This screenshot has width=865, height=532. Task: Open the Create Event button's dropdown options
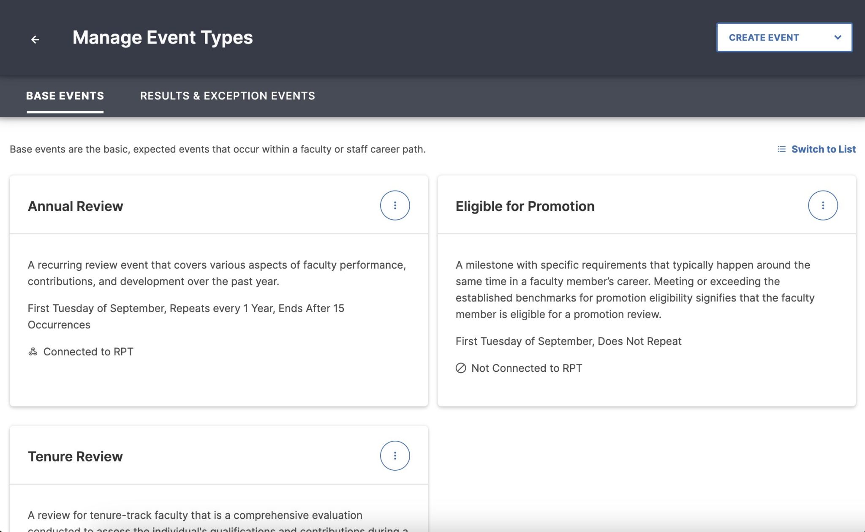click(838, 37)
